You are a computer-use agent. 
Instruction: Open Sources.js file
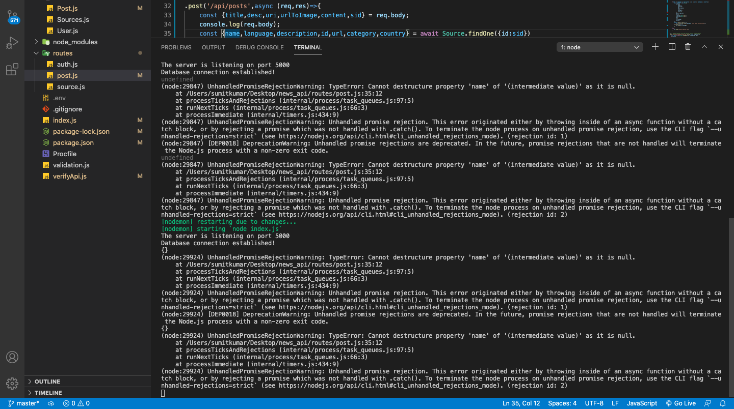coord(88,19)
